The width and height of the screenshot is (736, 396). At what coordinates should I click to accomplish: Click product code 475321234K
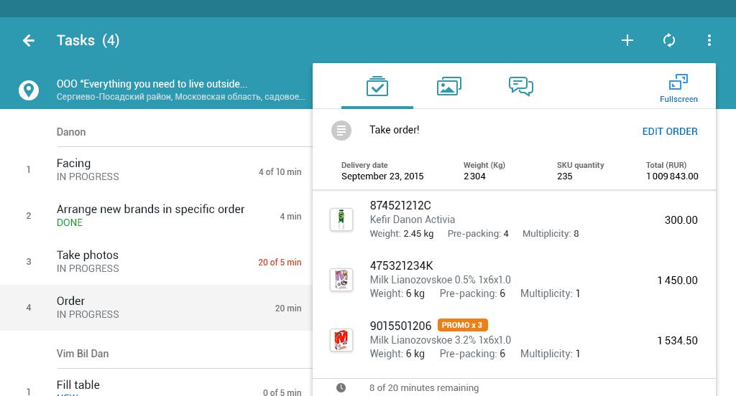[401, 265]
